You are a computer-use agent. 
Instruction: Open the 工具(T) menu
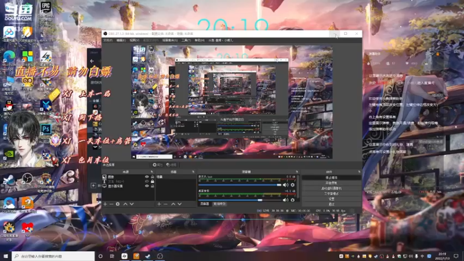click(x=186, y=40)
